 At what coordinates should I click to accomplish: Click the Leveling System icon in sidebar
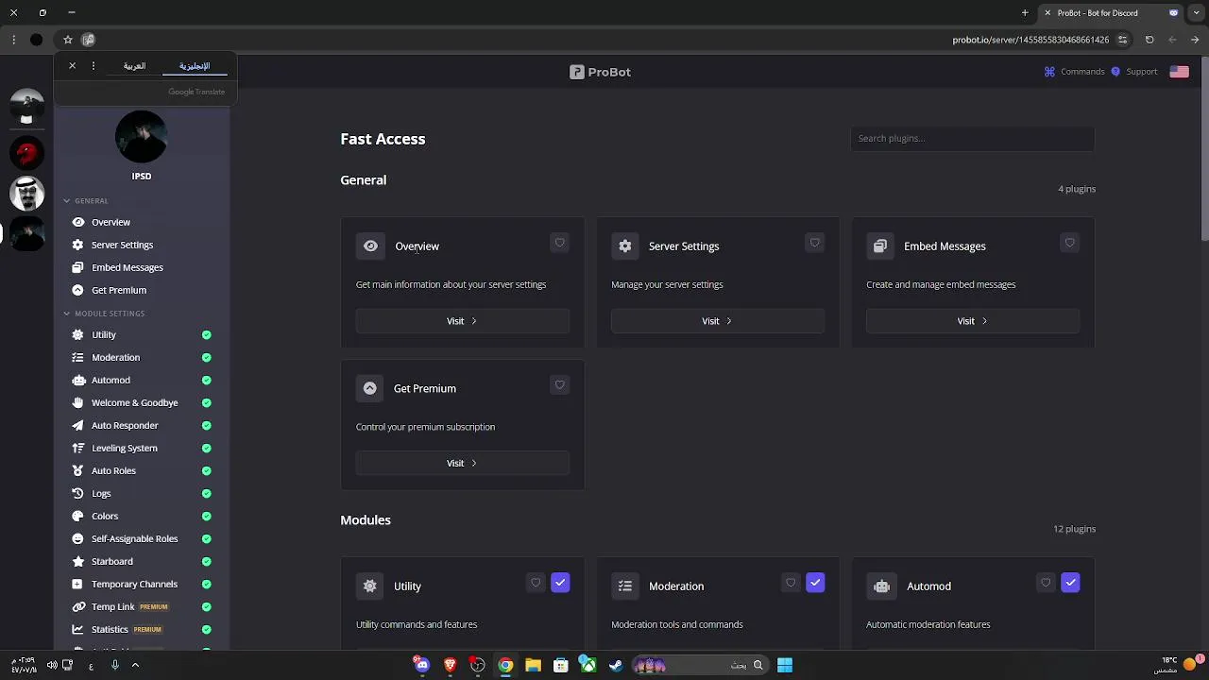tap(78, 448)
